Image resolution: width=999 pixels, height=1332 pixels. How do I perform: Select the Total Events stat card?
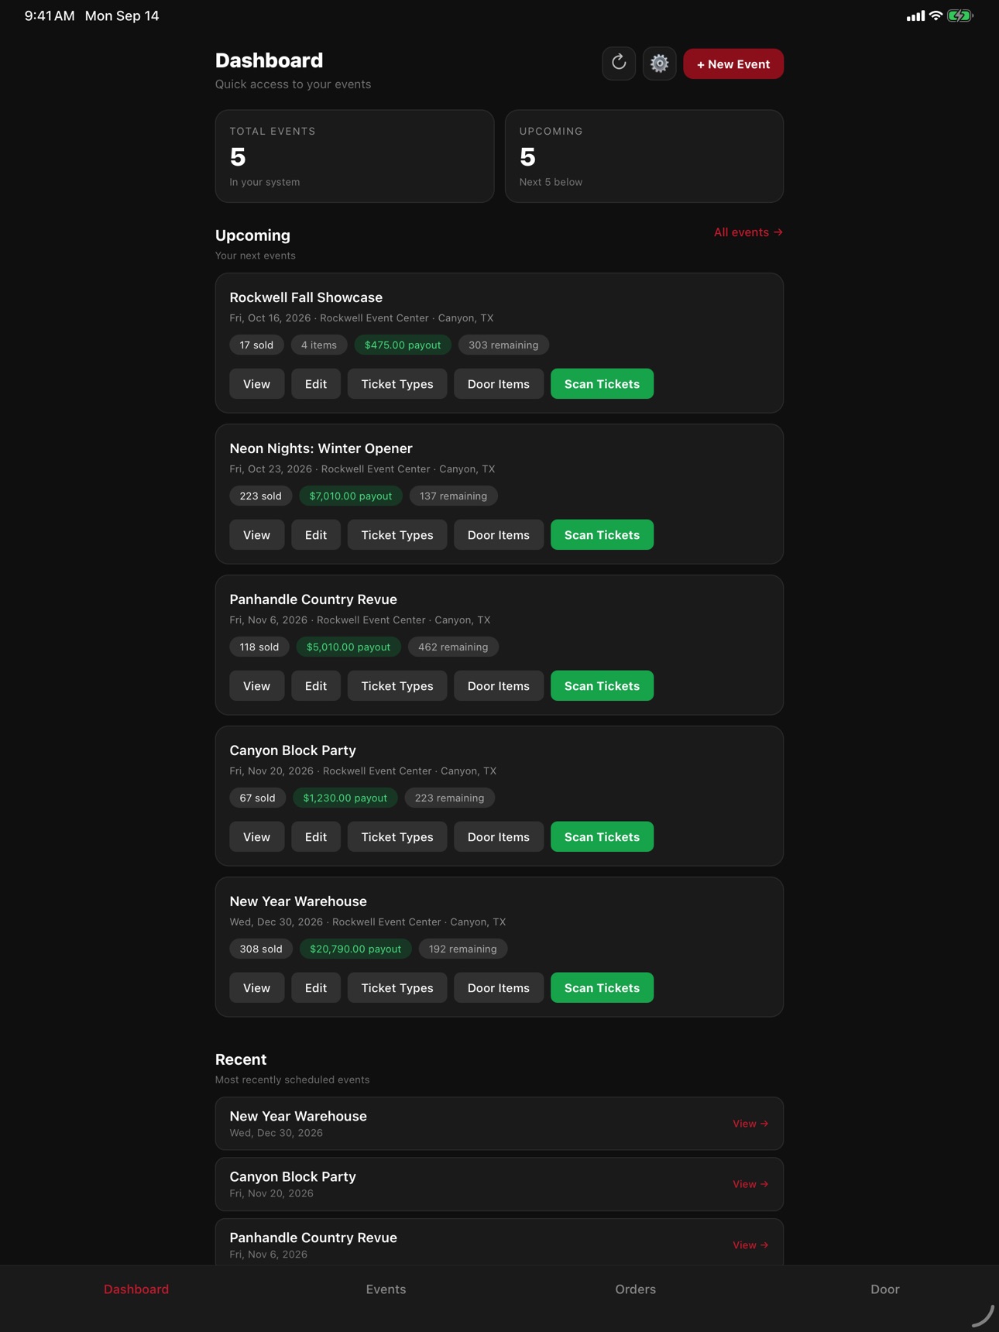tap(355, 156)
